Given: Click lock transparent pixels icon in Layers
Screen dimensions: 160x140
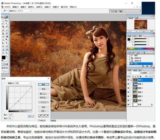Looking at the screenshot, I should [x=133, y=76].
